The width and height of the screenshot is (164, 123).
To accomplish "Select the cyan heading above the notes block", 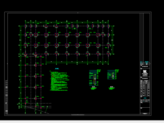I will pos(57,69).
